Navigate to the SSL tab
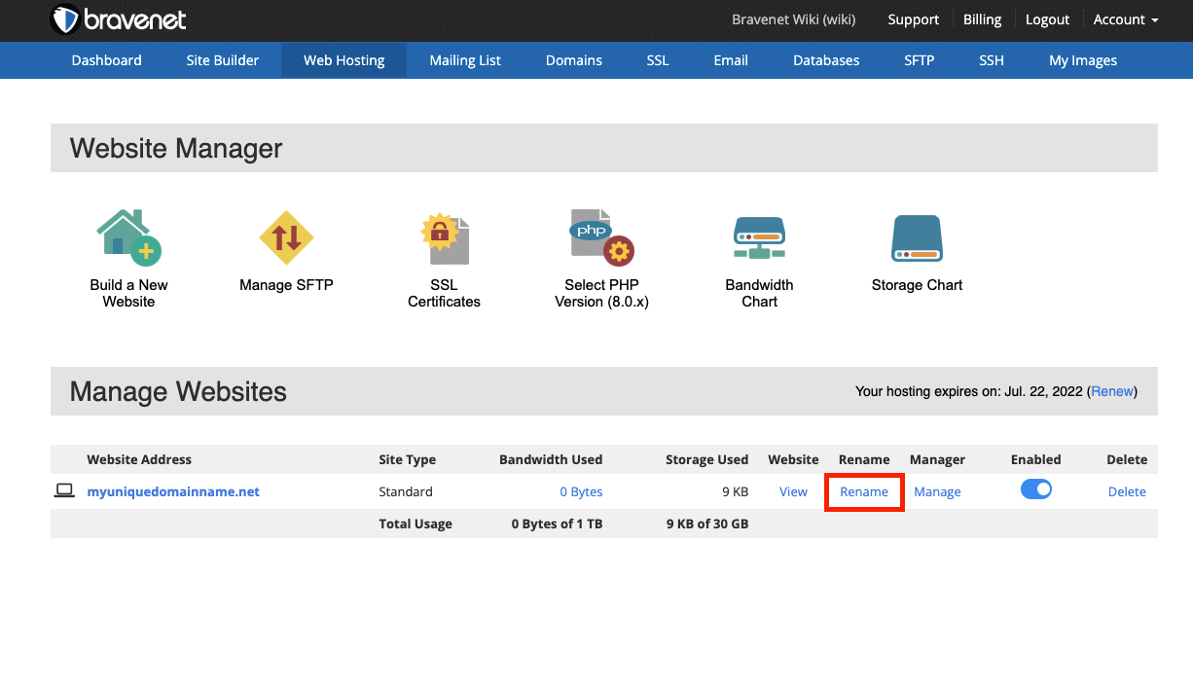1193x687 pixels. [658, 60]
